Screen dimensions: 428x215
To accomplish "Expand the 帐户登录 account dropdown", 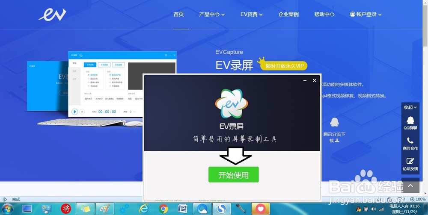I will [366, 15].
